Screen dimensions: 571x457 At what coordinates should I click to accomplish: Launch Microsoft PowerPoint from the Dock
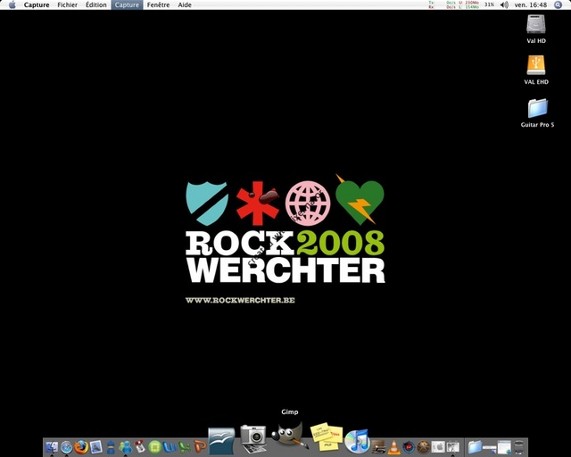(200, 447)
